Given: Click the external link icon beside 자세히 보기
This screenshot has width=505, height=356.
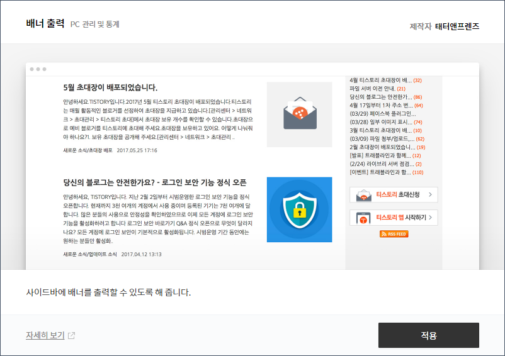Looking at the screenshot, I should tap(72, 336).
